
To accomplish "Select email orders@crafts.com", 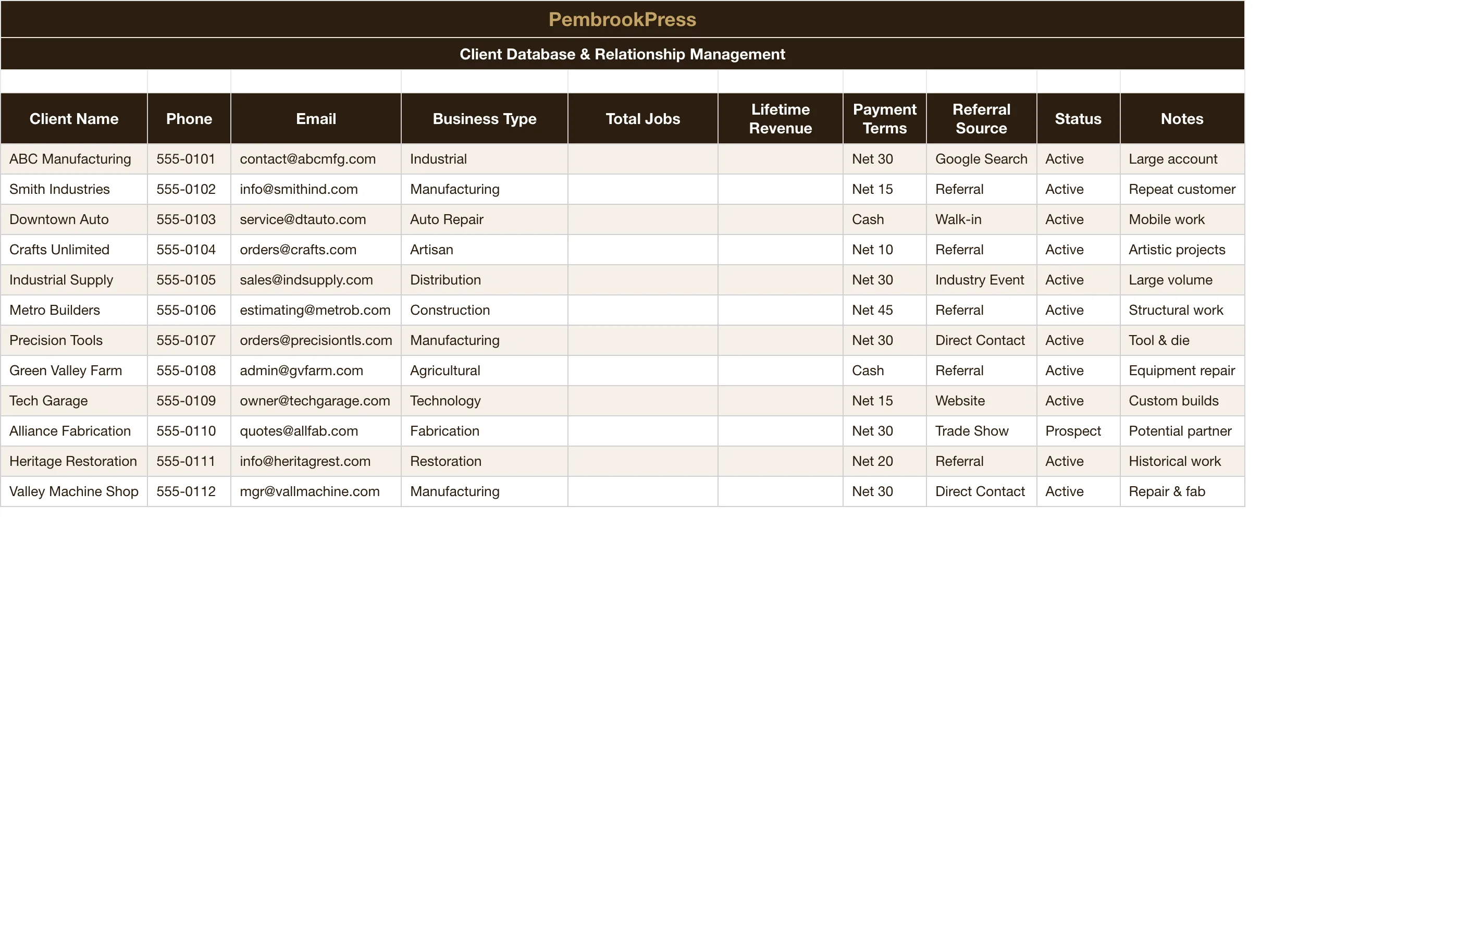I will [315, 250].
